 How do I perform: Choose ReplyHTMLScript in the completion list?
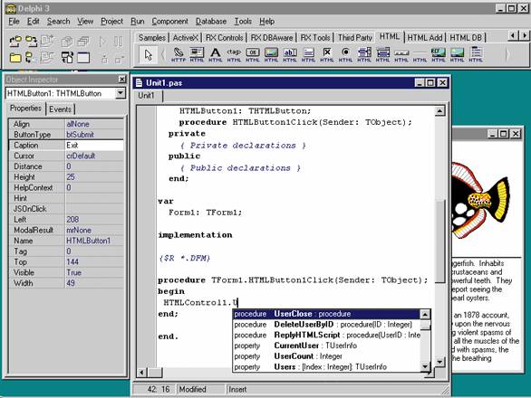(326, 335)
